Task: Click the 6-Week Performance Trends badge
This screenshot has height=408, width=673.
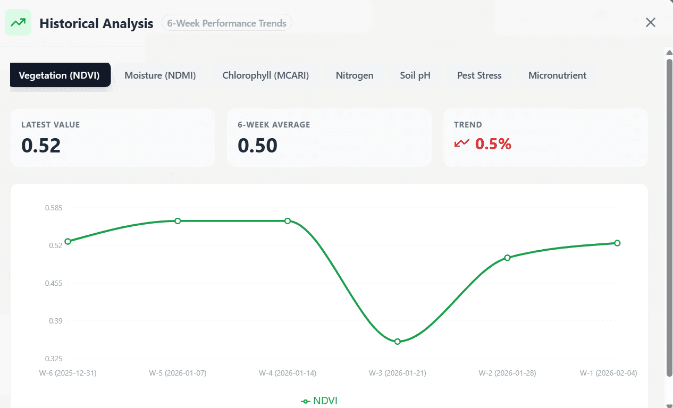Action: (x=226, y=23)
